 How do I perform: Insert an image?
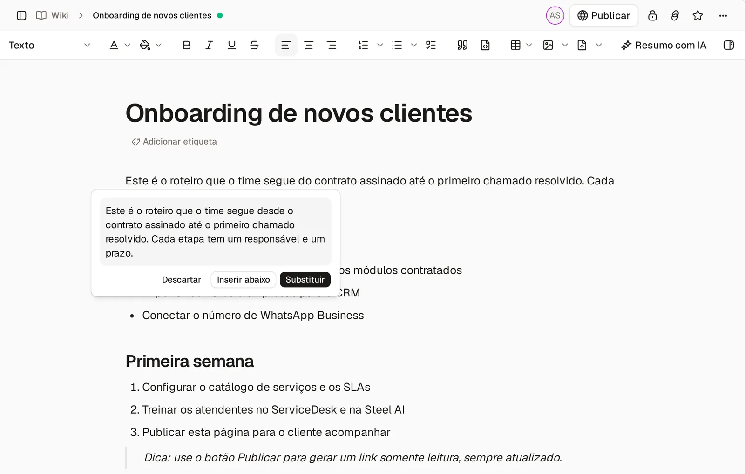[548, 45]
